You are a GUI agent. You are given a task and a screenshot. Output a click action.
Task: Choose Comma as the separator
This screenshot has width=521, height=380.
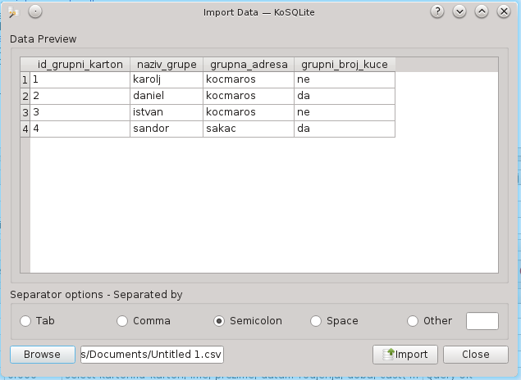click(123, 321)
